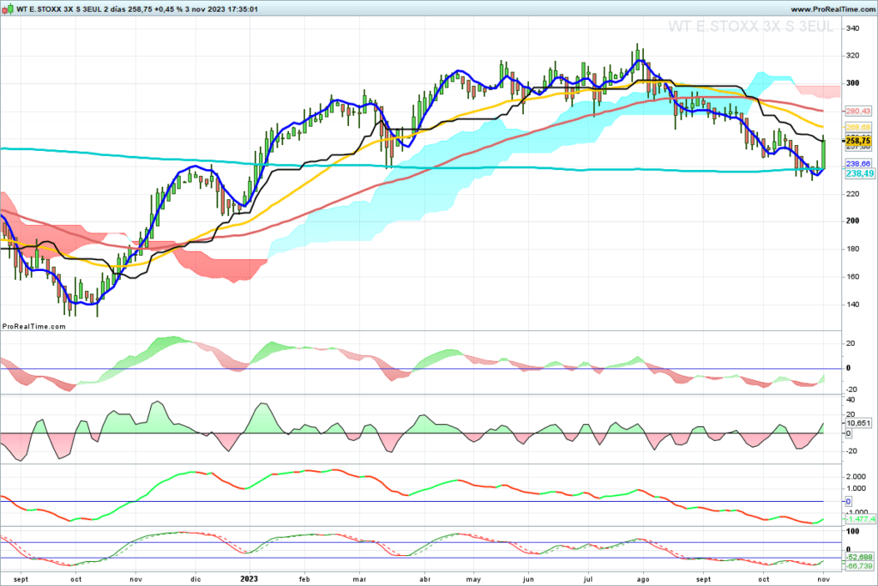Image resolution: width=878 pixels, height=586 pixels.
Task: Click the orange 268,68 moving average label
Action: (x=858, y=128)
